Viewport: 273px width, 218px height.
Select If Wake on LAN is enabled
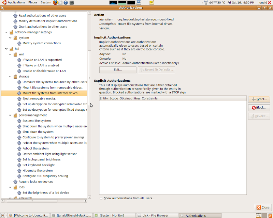click(x=41, y=65)
